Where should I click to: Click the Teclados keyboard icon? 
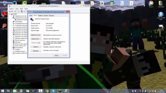coord(14,49)
